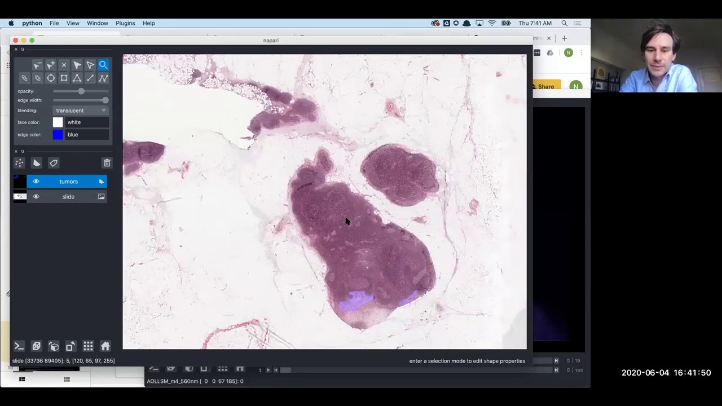Viewport: 722px width, 406px height.
Task: Float the layer list dock panel
Action: [x=23, y=151]
